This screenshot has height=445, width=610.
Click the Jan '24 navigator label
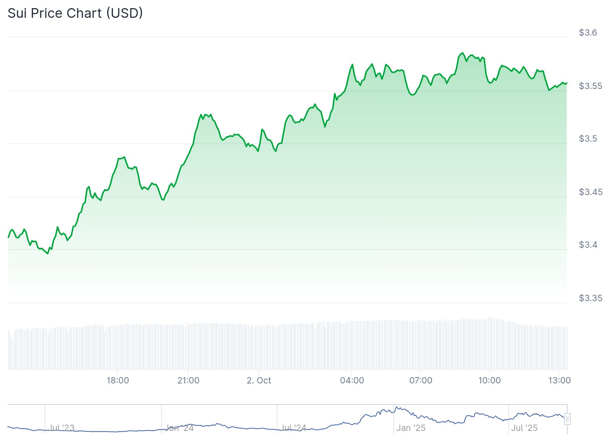point(179,428)
